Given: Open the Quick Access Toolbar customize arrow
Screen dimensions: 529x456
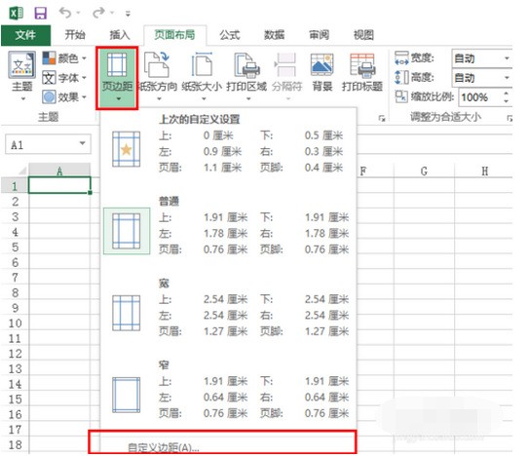Looking at the screenshot, I should click(x=128, y=14).
